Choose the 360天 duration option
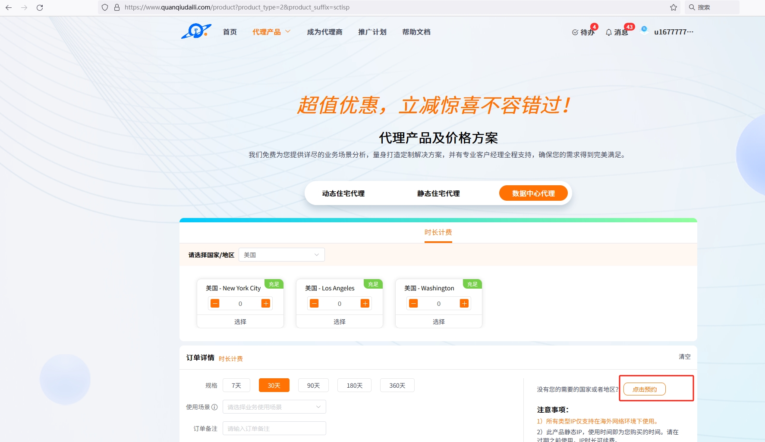This screenshot has height=442, width=765. coord(397,385)
